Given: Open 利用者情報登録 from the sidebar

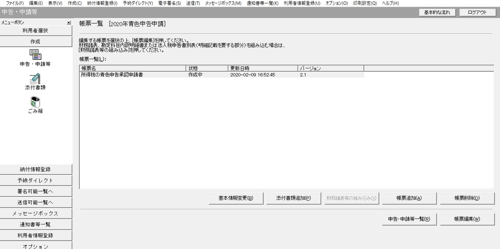Looking at the screenshot, I should [x=35, y=235].
